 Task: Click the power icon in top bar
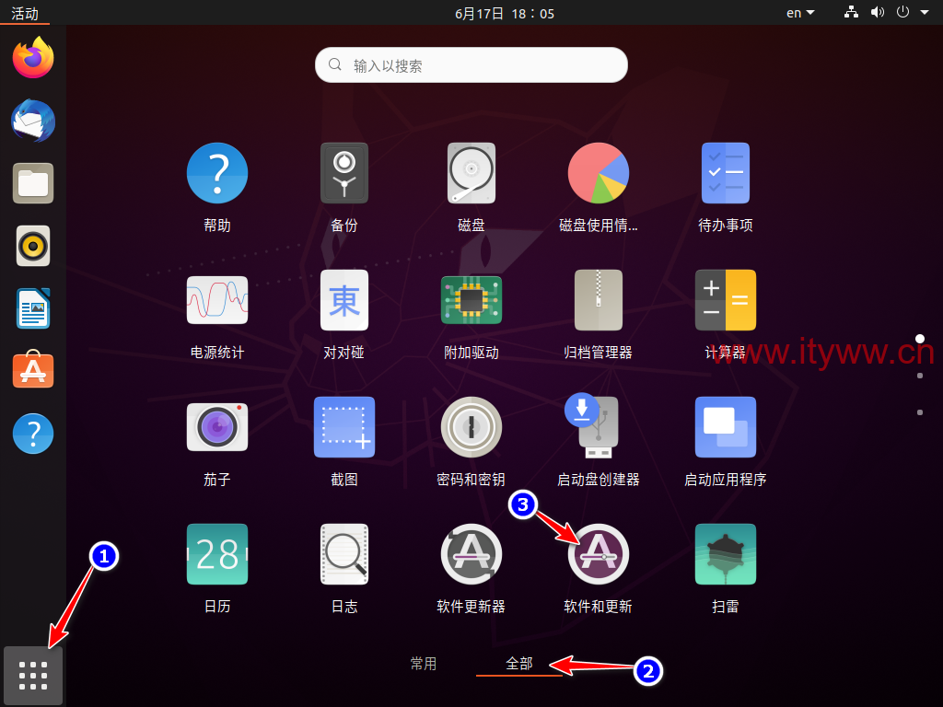(902, 12)
